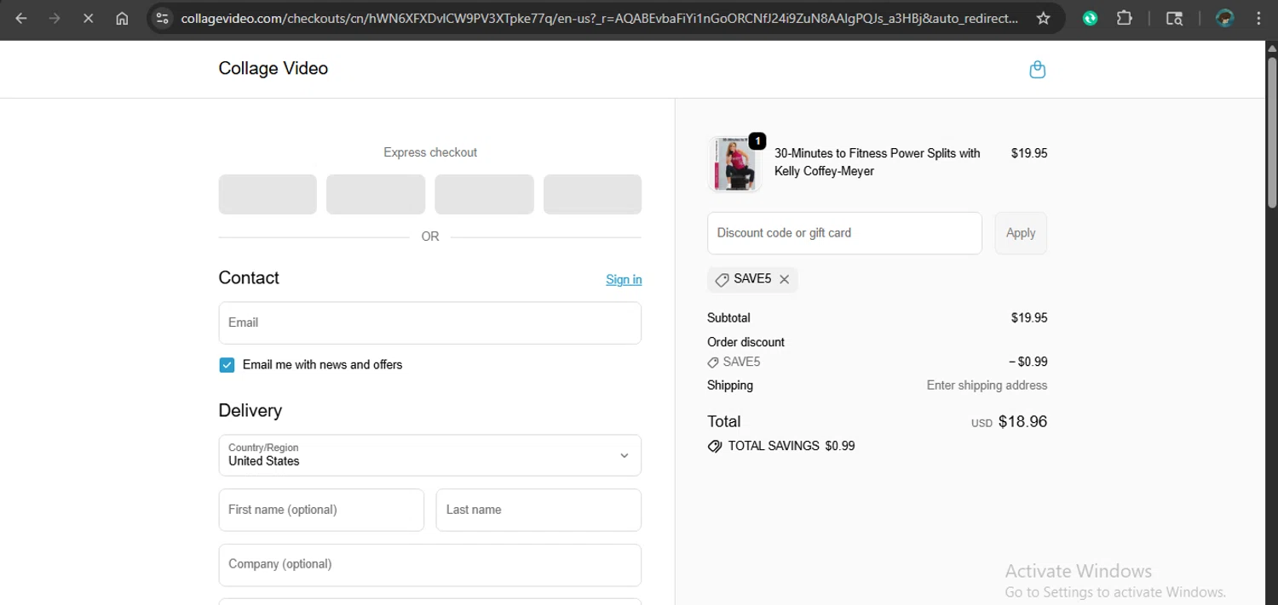Focus the First name (optional) field
This screenshot has height=605, width=1278.
[321, 510]
